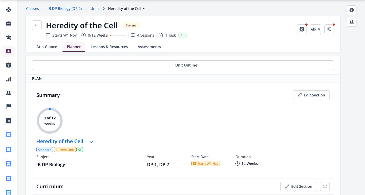Image resolution: width=365 pixels, height=195 pixels.
Task: Open the IB DP Biology (DP 2) breadcrumb
Action: tap(65, 9)
